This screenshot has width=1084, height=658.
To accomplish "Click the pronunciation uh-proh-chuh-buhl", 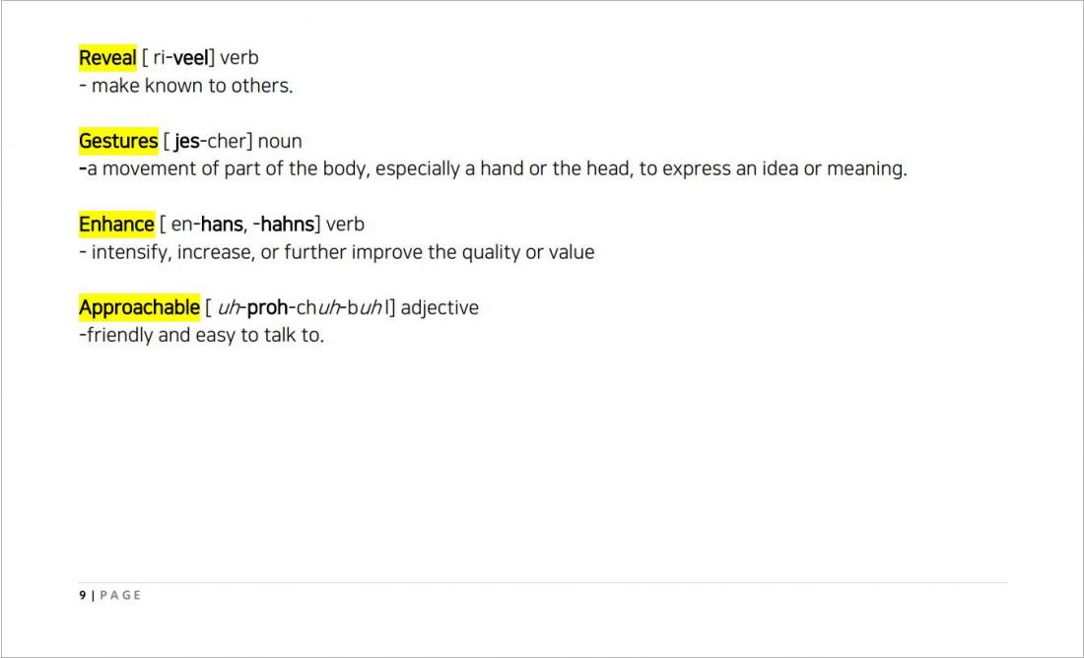I will (301, 307).
